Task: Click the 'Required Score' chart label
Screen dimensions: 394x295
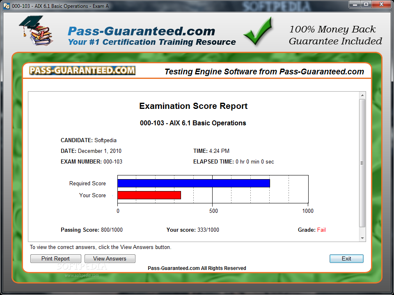Action: click(87, 183)
